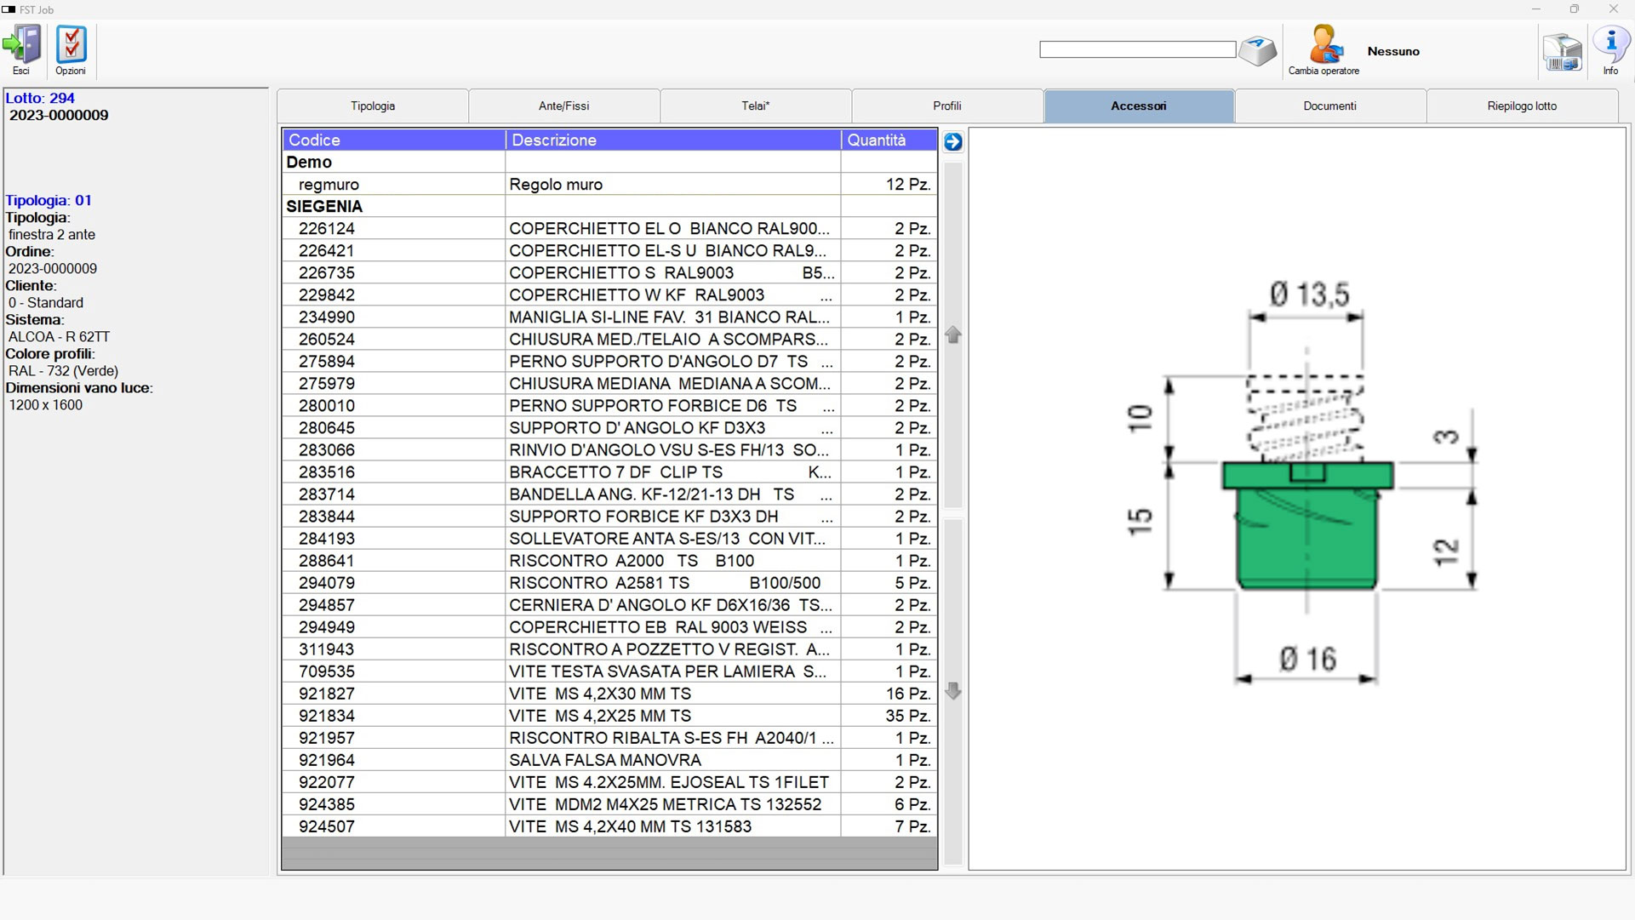Click the Descrizione column header
The image size is (1635, 920).
[673, 140]
